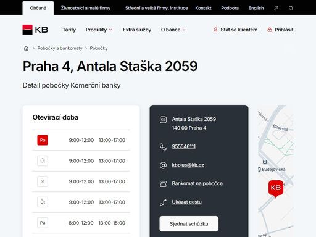Viewport: 316px width, 237px height.
Task: Select the Po day badge
Action: pos(43,140)
